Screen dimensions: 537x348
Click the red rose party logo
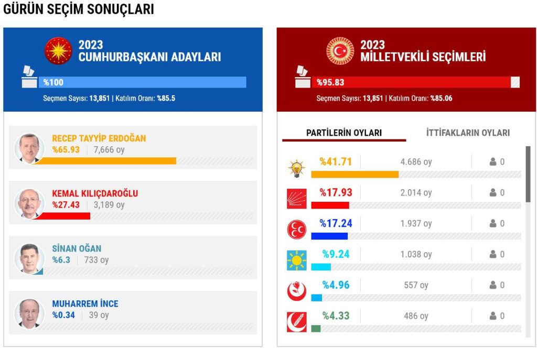click(296, 291)
